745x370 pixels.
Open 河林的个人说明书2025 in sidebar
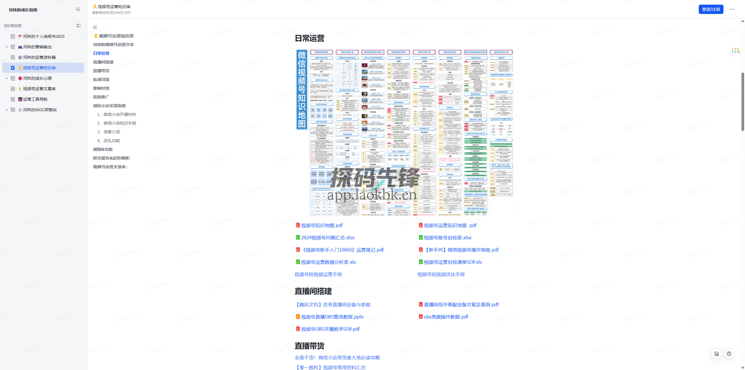(43, 36)
